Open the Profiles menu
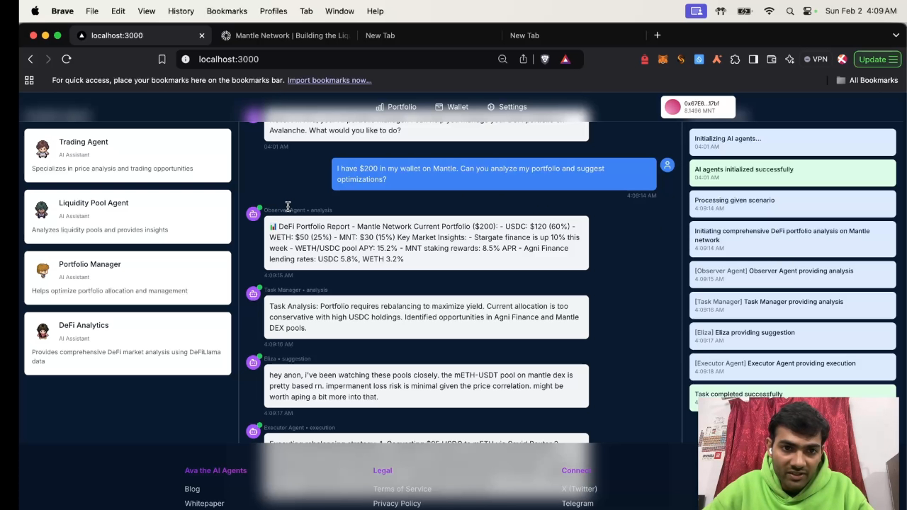Screen dimensions: 907x510 tap(273, 11)
